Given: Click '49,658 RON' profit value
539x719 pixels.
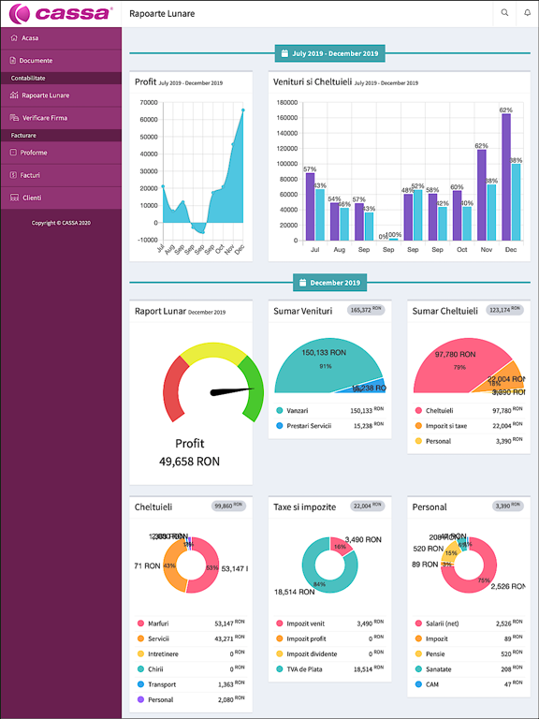Looking at the screenshot, I should pyautogui.click(x=189, y=462).
